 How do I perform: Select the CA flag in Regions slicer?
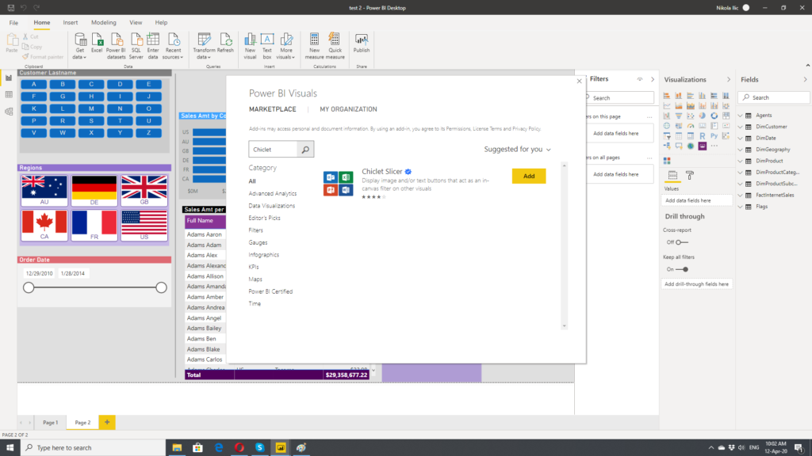[x=44, y=226]
